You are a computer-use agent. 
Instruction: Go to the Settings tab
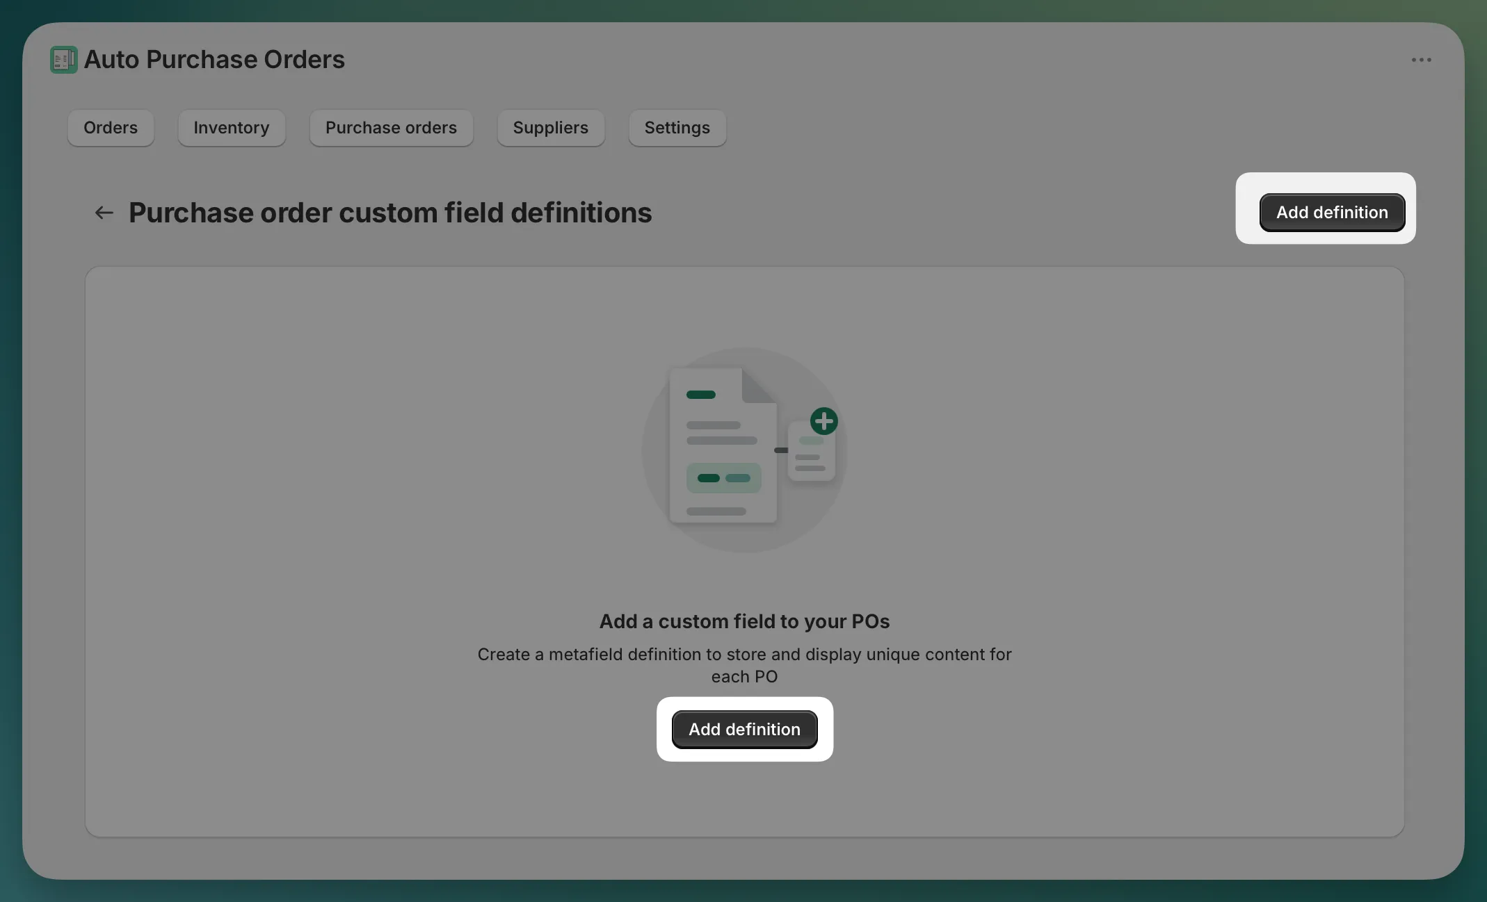(677, 128)
